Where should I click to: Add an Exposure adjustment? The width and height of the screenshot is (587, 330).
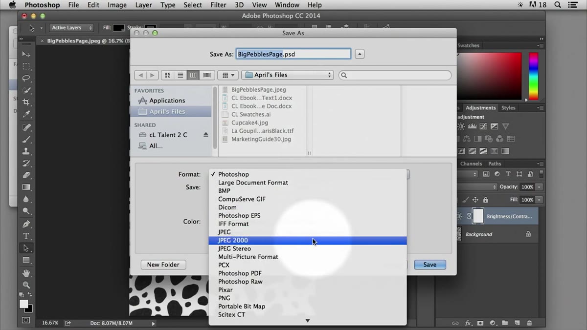coord(494,126)
